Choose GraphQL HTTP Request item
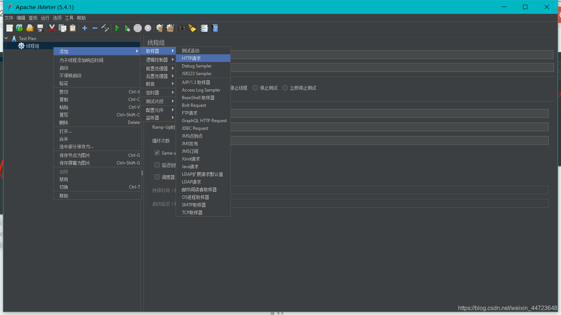 203,121
